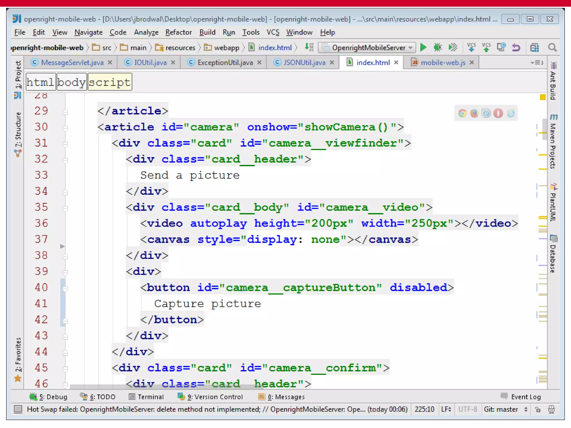Viewport: 571px width, 428px height.
Task: Open the page in Opera browser icon
Action: [x=498, y=113]
